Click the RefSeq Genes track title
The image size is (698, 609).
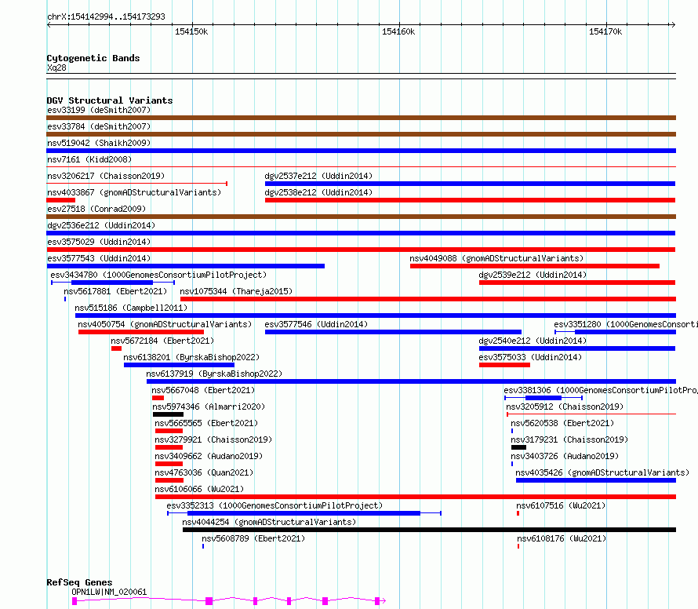click(79, 583)
